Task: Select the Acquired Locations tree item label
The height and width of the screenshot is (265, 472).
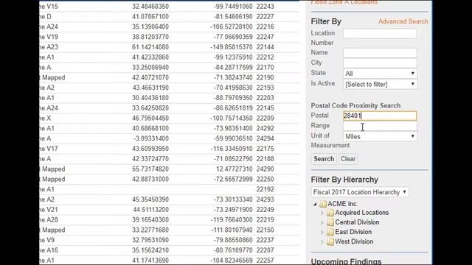Action: pos(362,213)
